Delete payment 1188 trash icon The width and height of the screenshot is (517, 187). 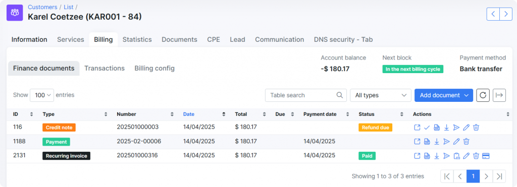466,142
